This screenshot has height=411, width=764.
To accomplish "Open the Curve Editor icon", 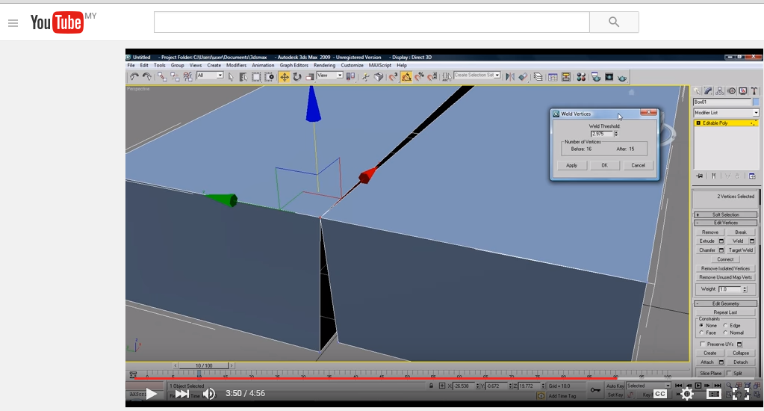I will tap(553, 76).
